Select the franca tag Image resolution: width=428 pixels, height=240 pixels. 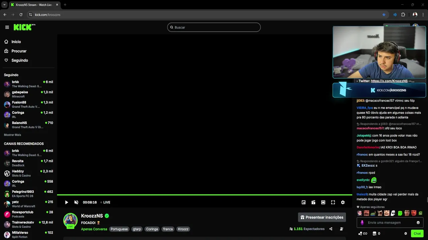point(168,229)
